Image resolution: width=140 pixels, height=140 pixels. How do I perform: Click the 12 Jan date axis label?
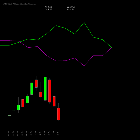pyautogui.click(x=40, y=133)
